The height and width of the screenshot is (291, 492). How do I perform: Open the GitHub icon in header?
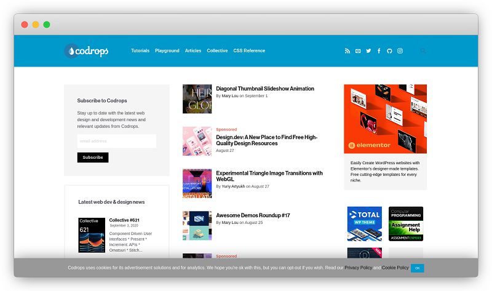[x=389, y=51]
